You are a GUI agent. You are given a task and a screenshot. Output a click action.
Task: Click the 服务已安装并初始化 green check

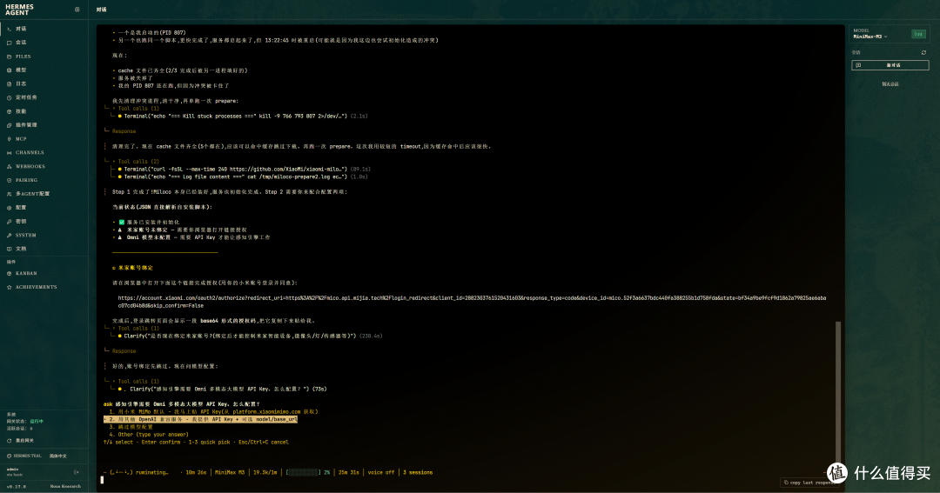[x=122, y=223]
